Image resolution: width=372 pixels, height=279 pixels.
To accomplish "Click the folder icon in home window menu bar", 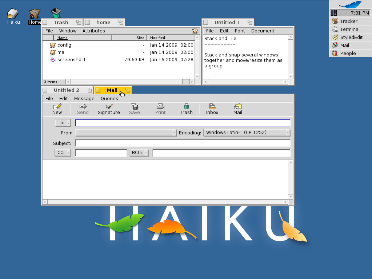I will 195,31.
